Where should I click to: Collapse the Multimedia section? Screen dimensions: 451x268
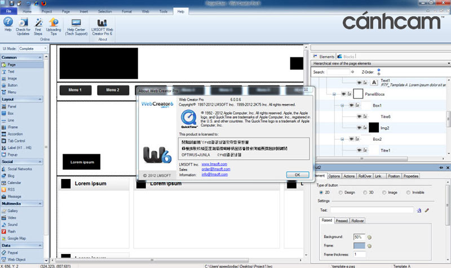click(x=39, y=204)
